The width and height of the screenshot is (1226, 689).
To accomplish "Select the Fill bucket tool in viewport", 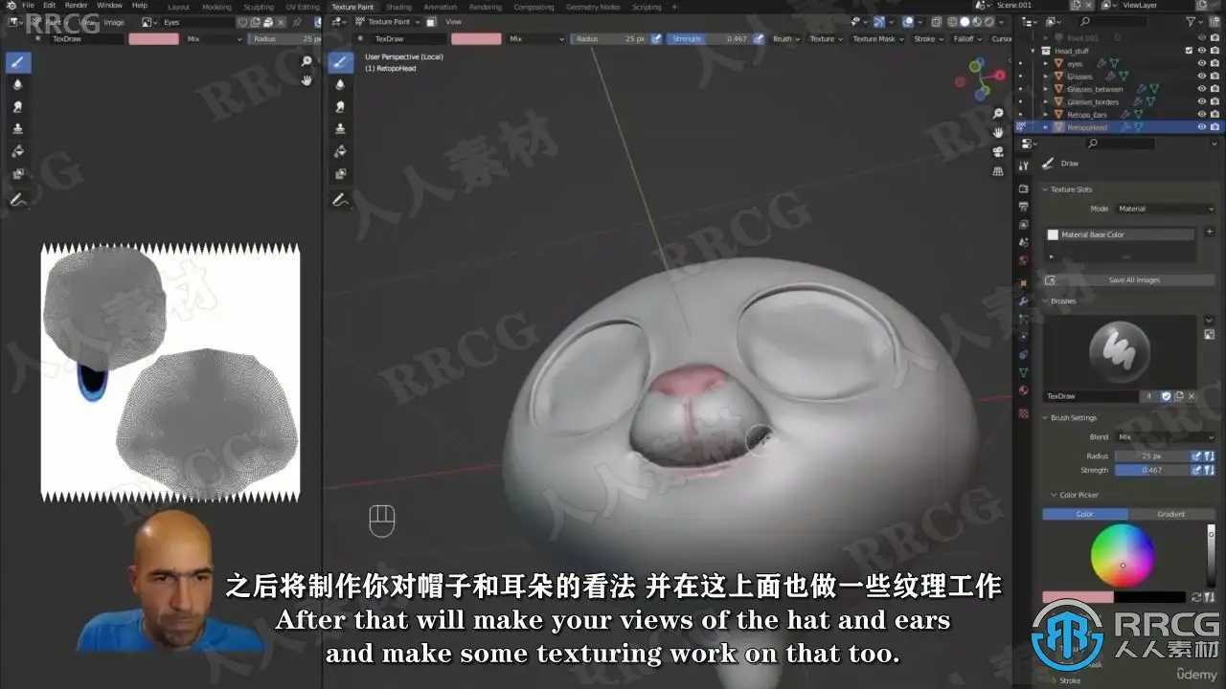I will tap(341, 151).
